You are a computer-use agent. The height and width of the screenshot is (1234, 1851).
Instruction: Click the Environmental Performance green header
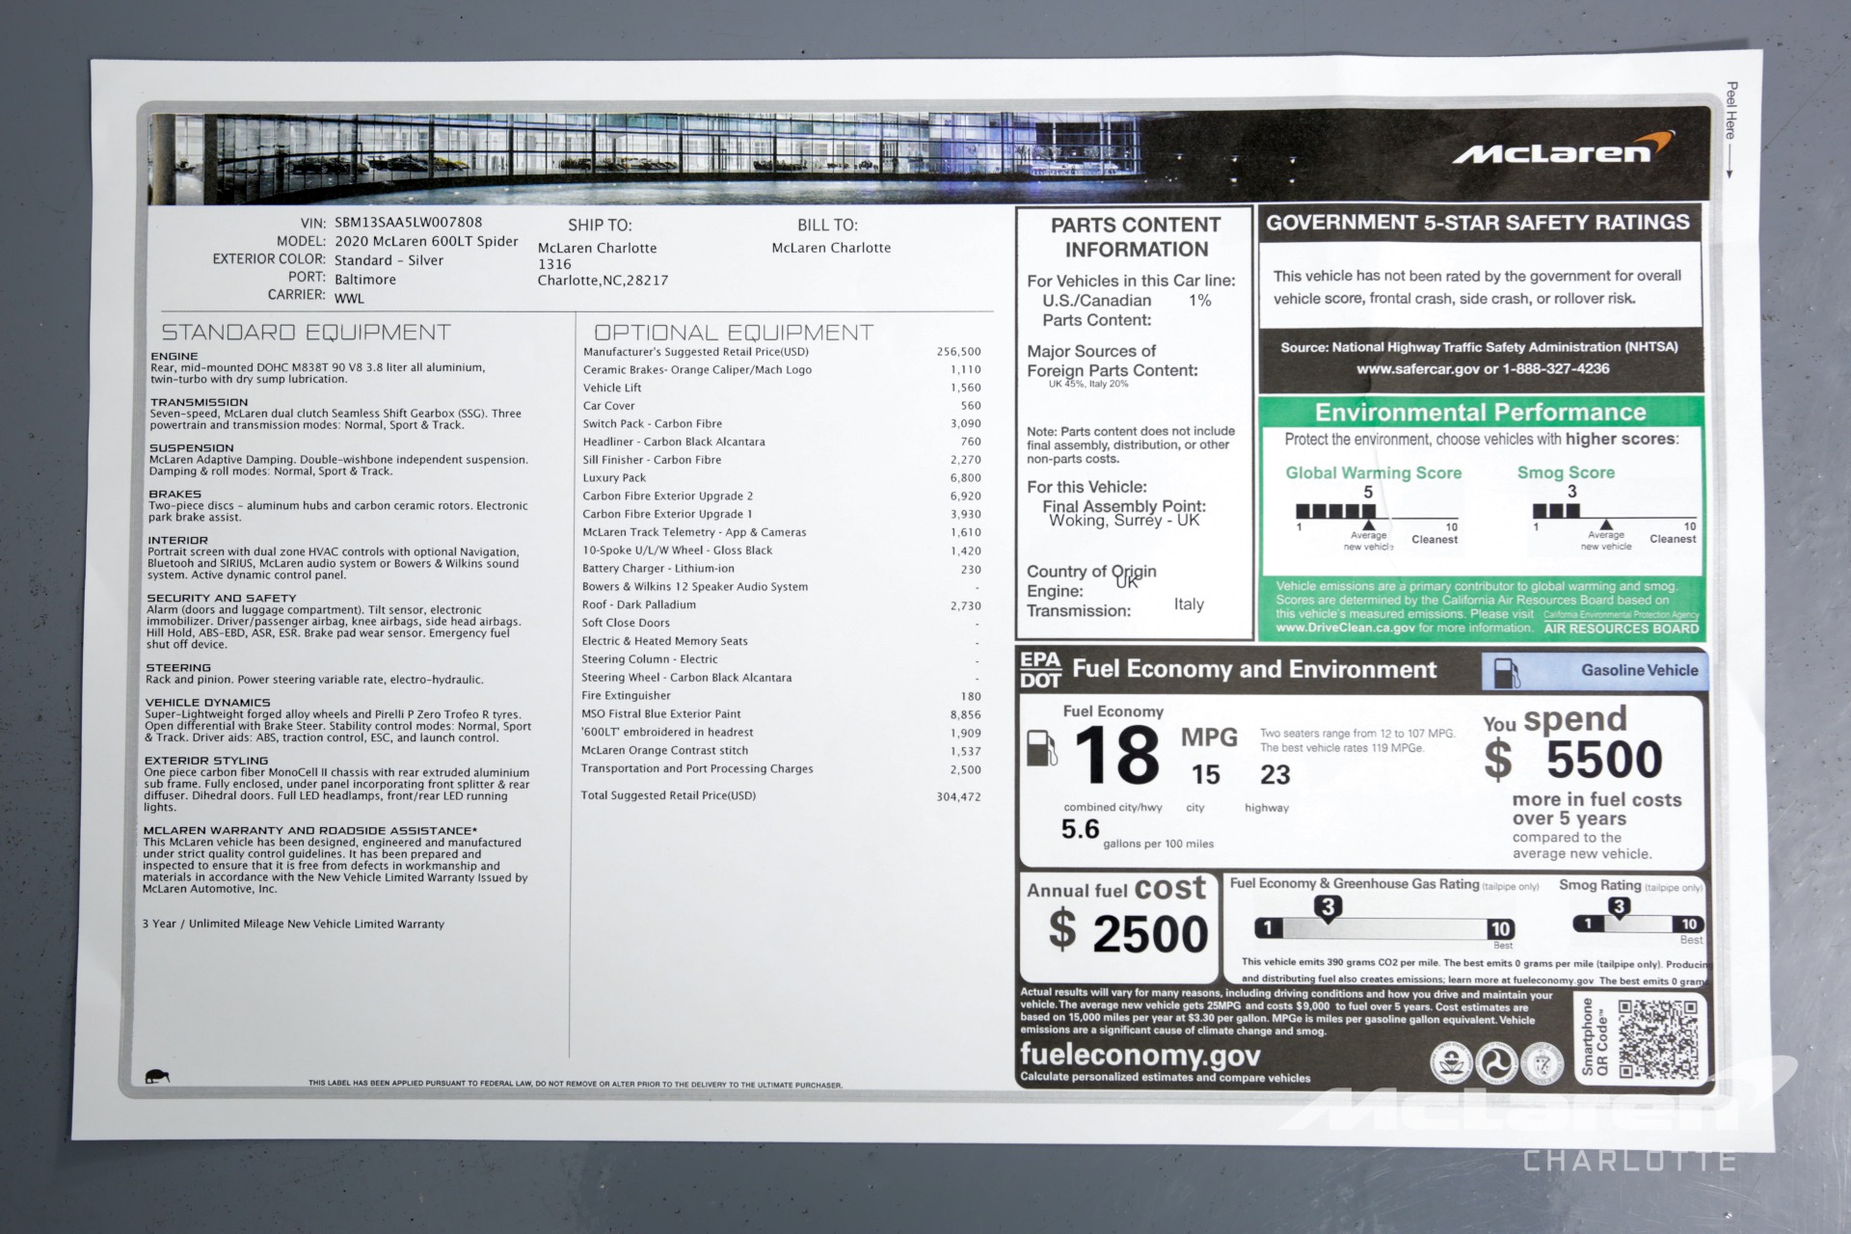[x=1481, y=413]
